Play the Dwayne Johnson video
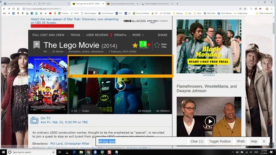 pyautogui.click(x=210, y=121)
